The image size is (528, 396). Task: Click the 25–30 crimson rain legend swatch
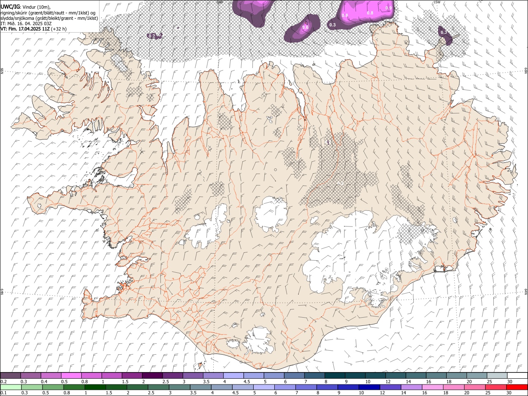click(x=496, y=387)
